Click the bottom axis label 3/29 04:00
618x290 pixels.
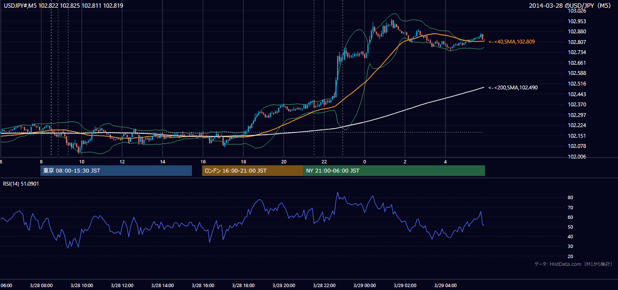pos(445,286)
